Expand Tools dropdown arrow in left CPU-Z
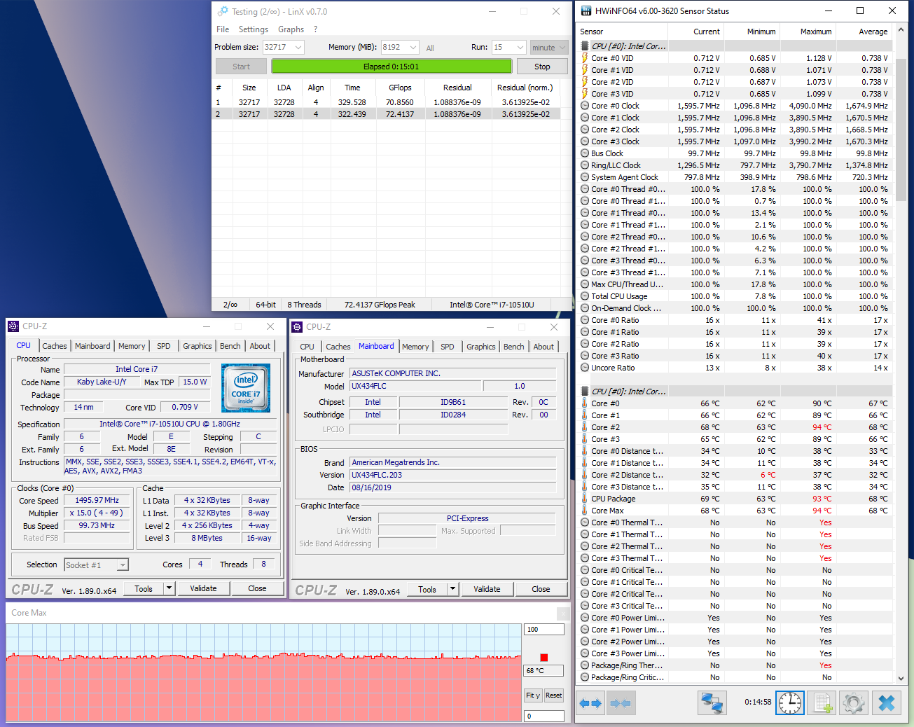This screenshot has height=727, width=914. 169,588
